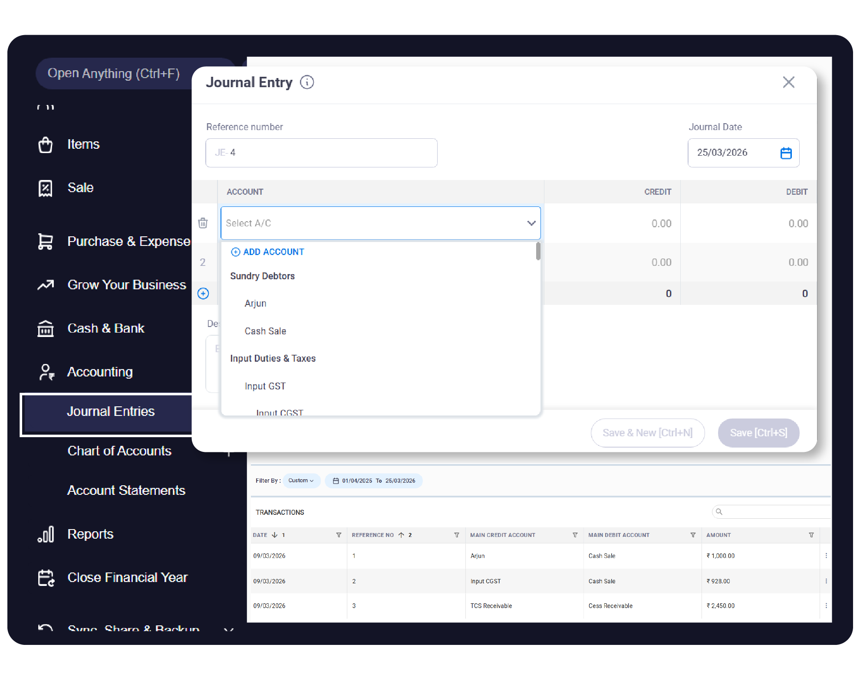Image resolution: width=860 pixels, height=677 pixels.
Task: Choose Arjun from the account list
Action: pyautogui.click(x=255, y=304)
